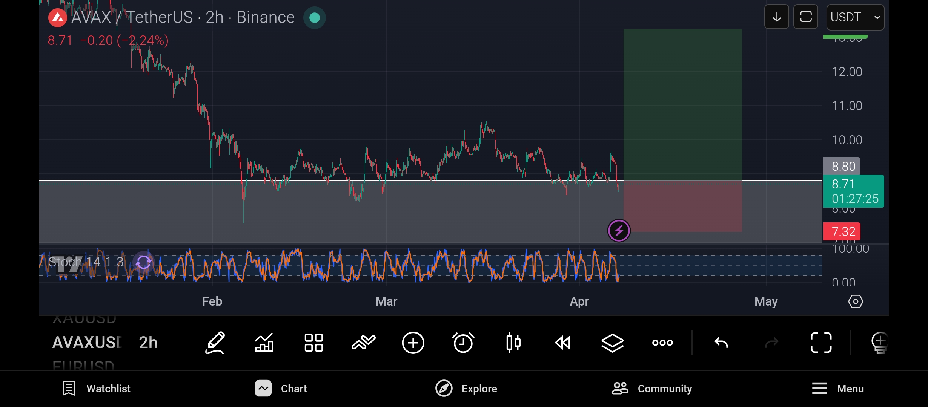Select the pencil drawing tool
The image size is (928, 407).
click(215, 343)
